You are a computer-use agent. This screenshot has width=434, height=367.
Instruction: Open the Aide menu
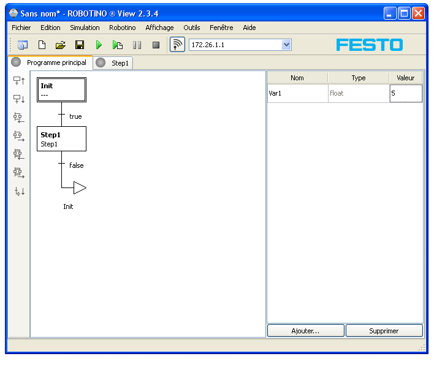tap(249, 28)
